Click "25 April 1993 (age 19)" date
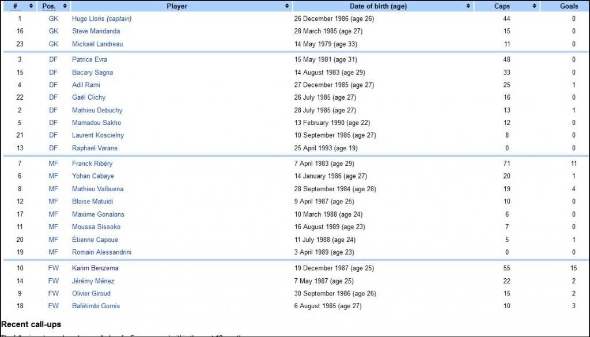 (x=326, y=148)
